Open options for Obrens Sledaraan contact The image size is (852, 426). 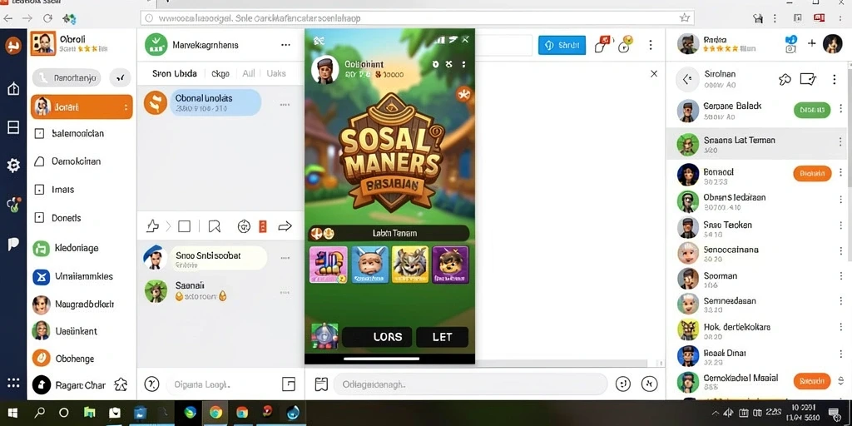point(840,200)
